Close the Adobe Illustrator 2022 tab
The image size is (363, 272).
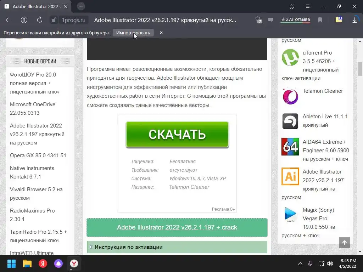(x=65, y=6)
